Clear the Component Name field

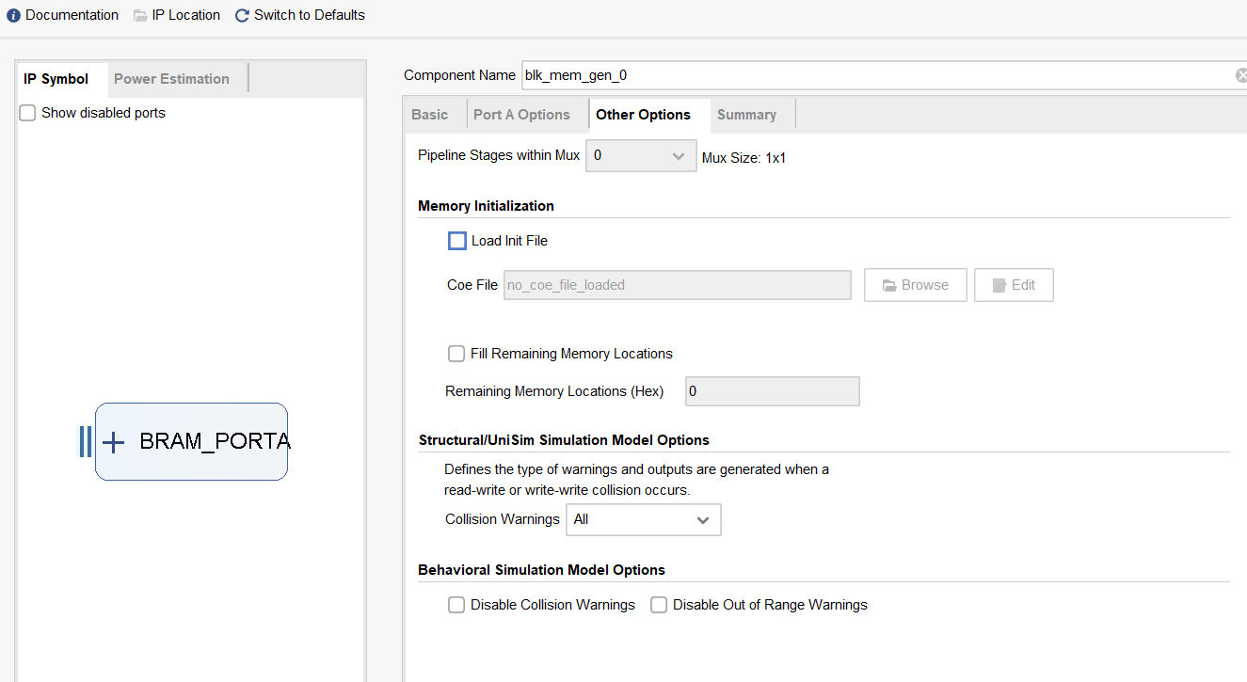click(1241, 75)
